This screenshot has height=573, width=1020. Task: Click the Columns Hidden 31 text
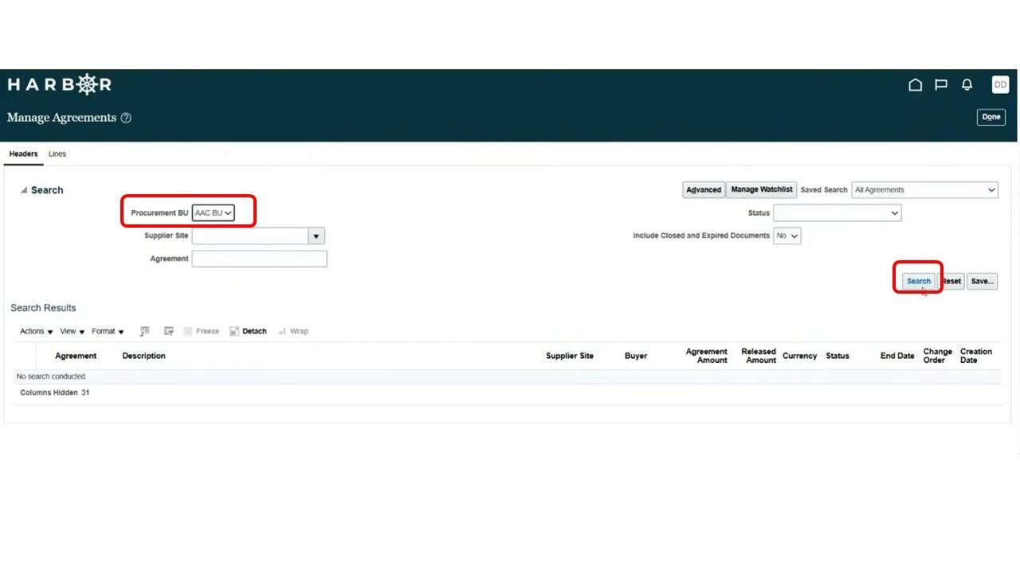pos(54,392)
